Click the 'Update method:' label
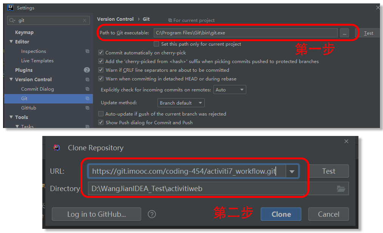 [x=119, y=103]
